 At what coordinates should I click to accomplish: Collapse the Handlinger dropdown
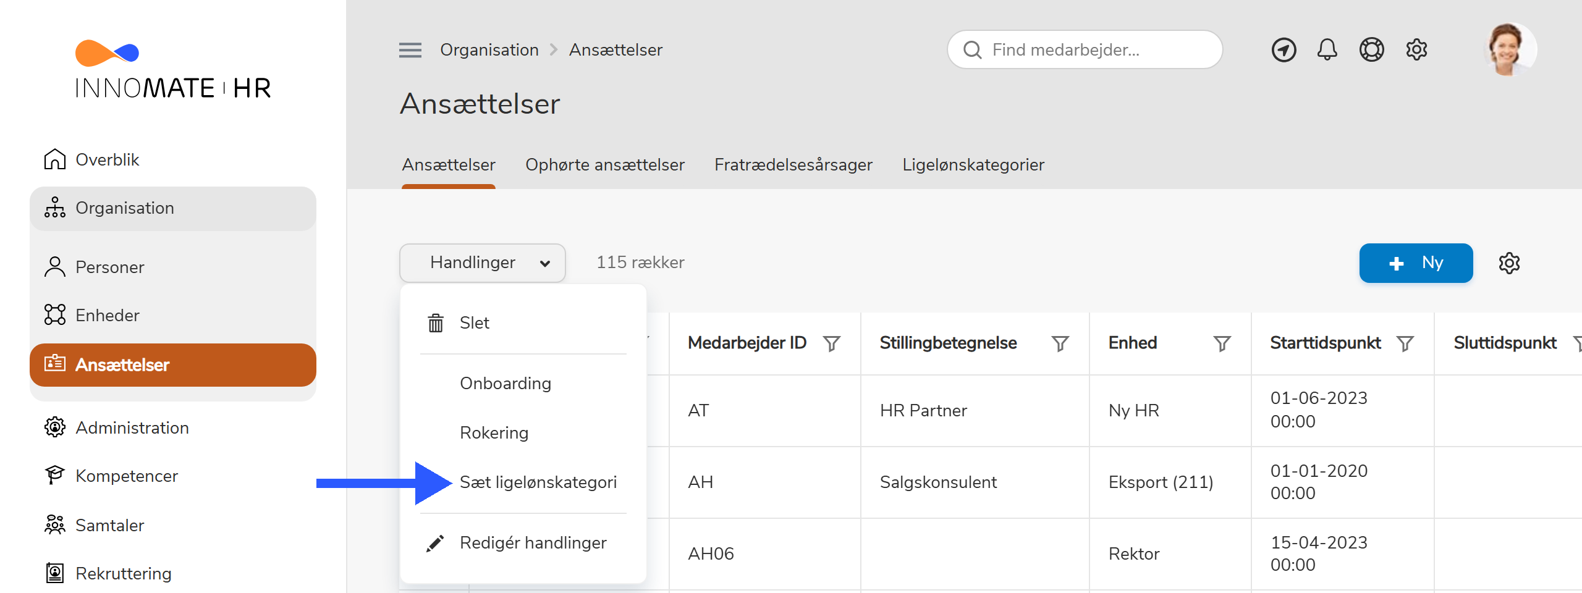coord(483,263)
